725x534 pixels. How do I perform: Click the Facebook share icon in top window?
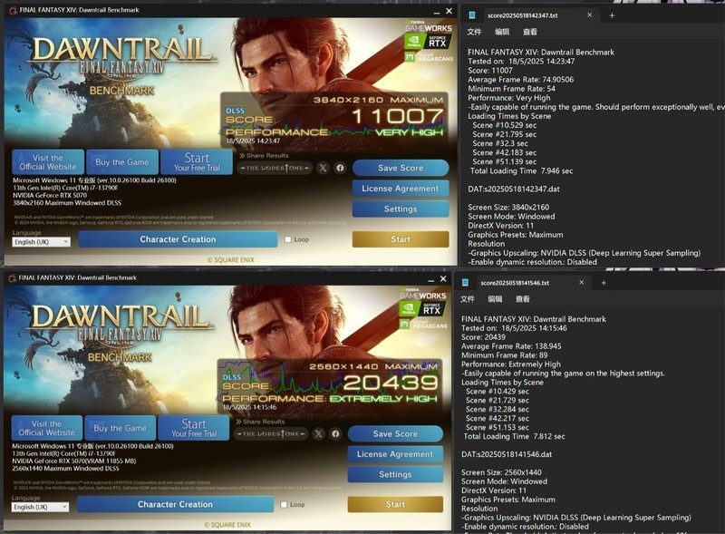[341, 168]
